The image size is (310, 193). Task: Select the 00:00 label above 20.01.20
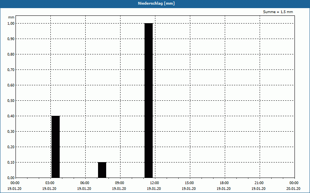(294, 183)
